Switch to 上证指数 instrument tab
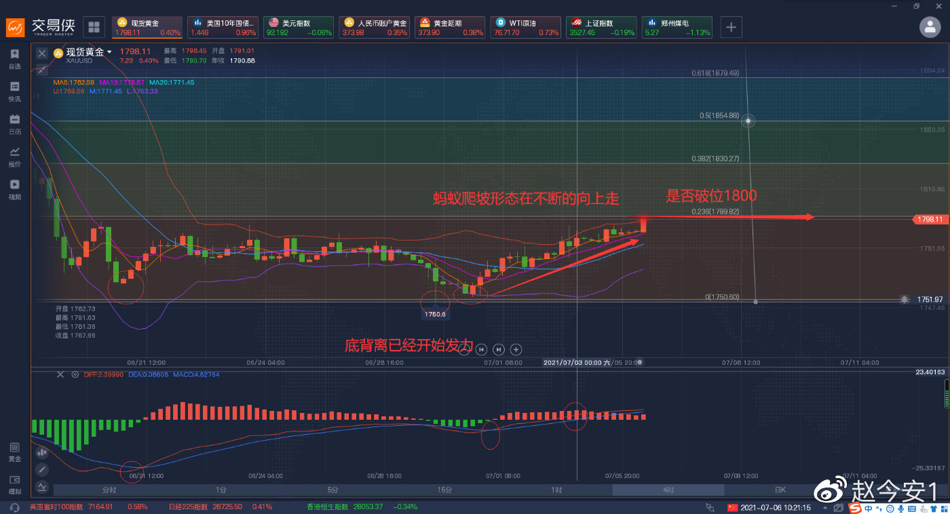The width and height of the screenshot is (950, 514). click(x=602, y=27)
